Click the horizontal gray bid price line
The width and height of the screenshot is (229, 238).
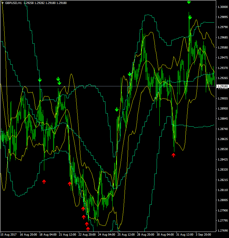point(108,86)
